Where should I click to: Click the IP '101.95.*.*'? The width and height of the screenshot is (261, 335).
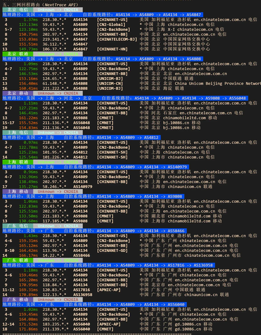tap(54, 152)
